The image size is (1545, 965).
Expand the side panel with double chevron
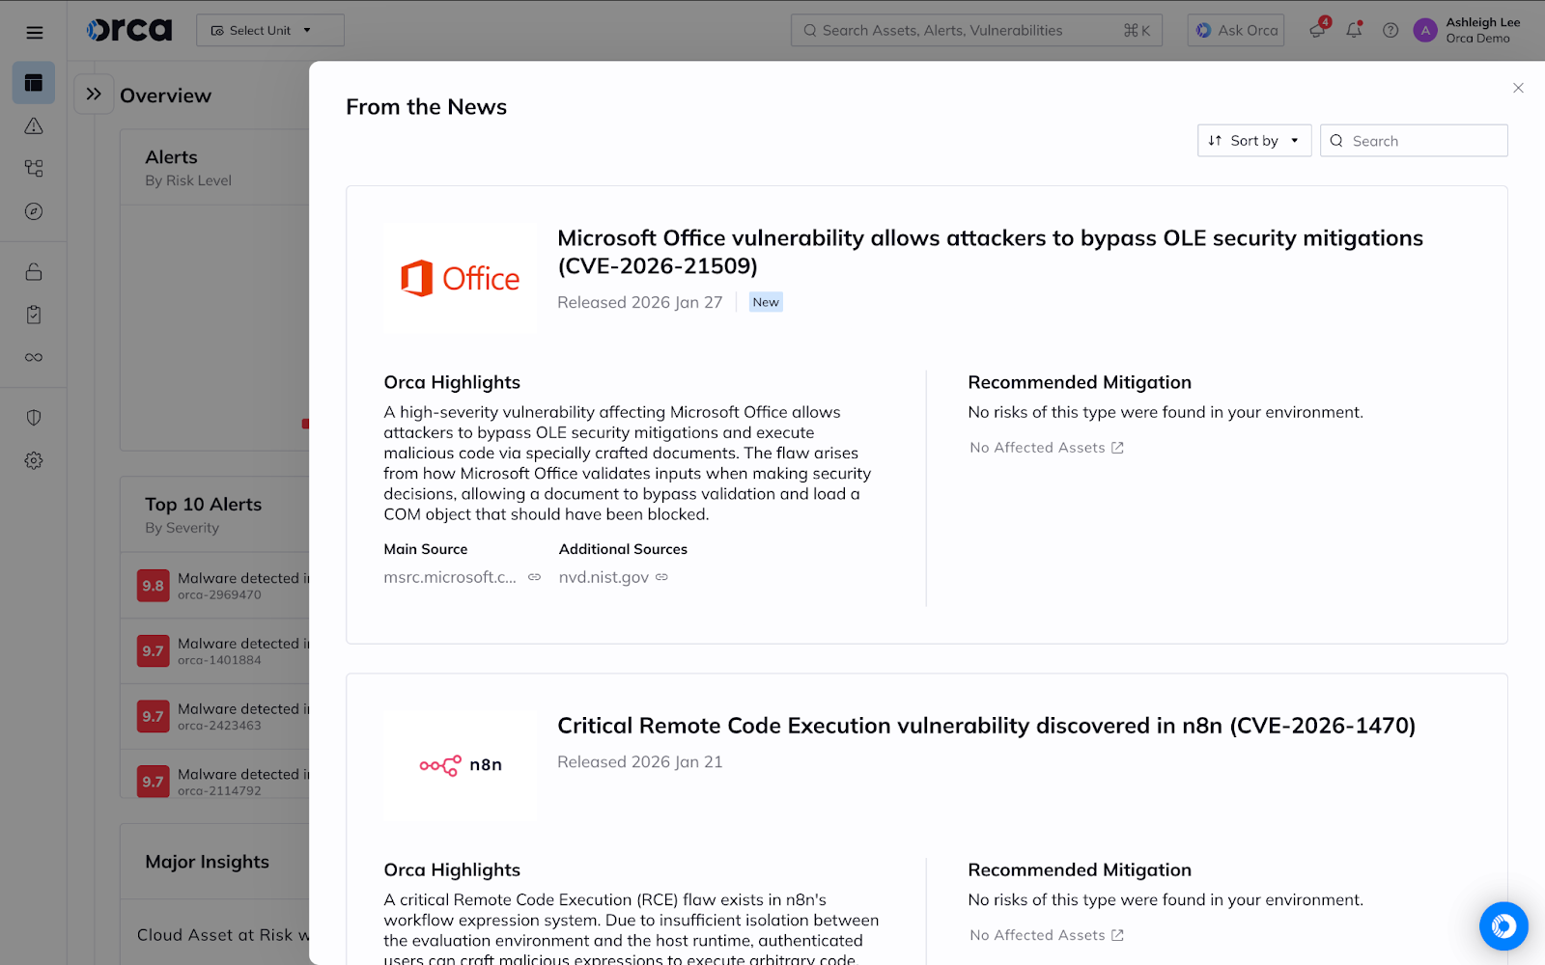coord(94,94)
